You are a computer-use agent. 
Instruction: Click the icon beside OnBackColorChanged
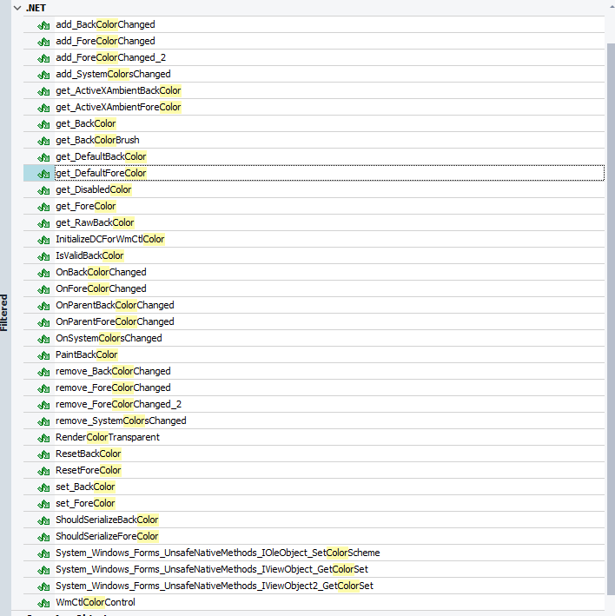click(x=43, y=272)
